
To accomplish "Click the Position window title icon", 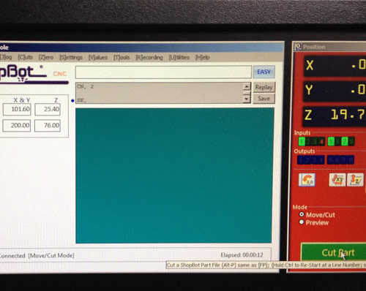I will point(298,47).
